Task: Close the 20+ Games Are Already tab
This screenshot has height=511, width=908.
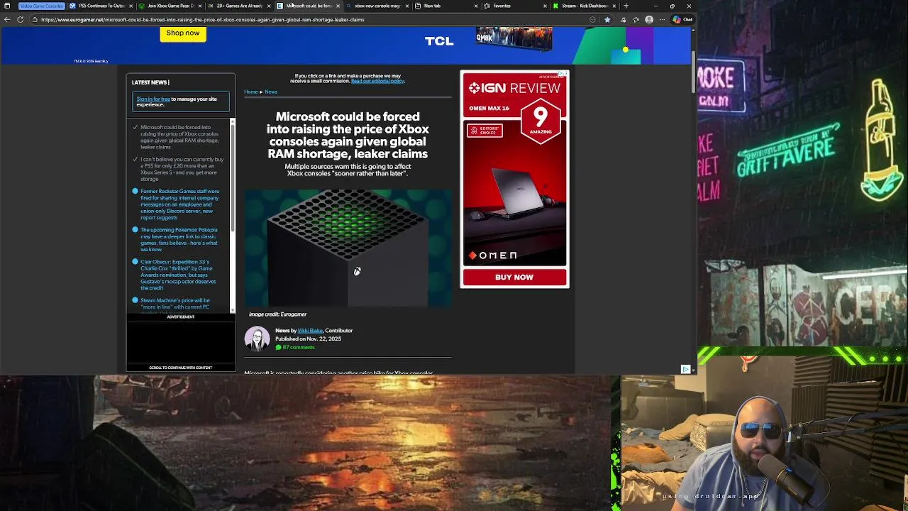Action: click(x=269, y=6)
